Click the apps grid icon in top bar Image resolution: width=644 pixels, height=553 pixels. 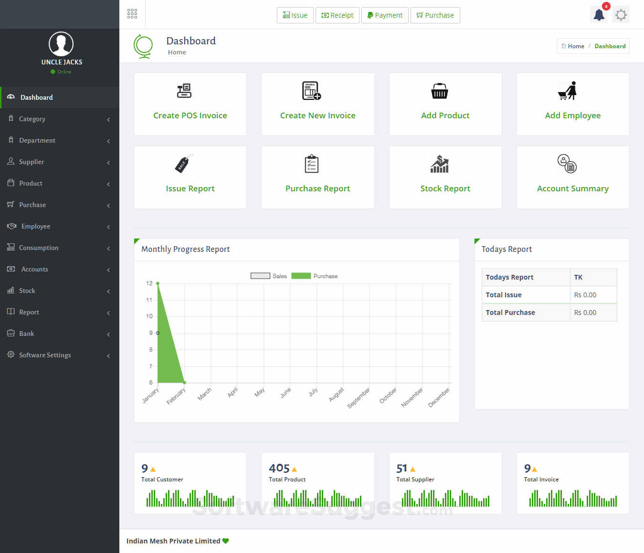132,14
